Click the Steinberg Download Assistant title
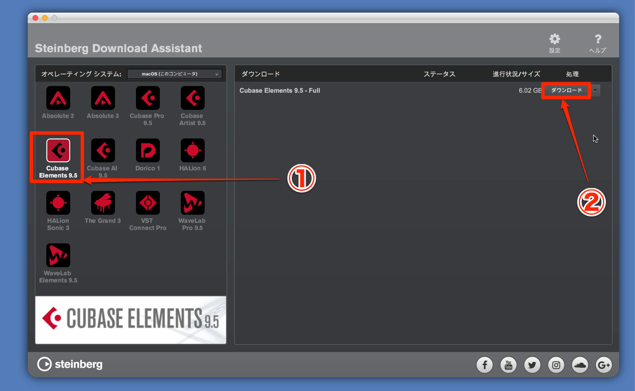 click(118, 48)
